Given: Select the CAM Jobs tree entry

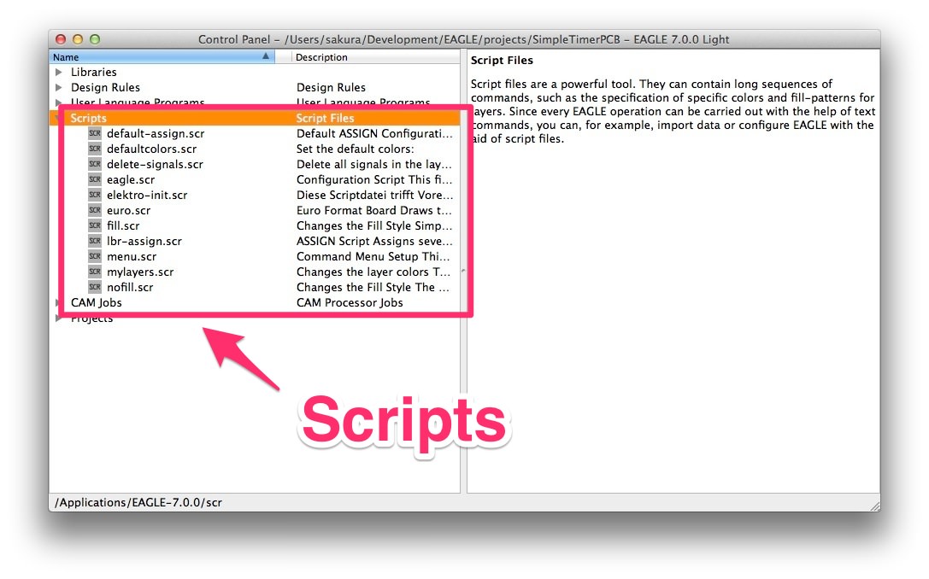Looking at the screenshot, I should 96,302.
